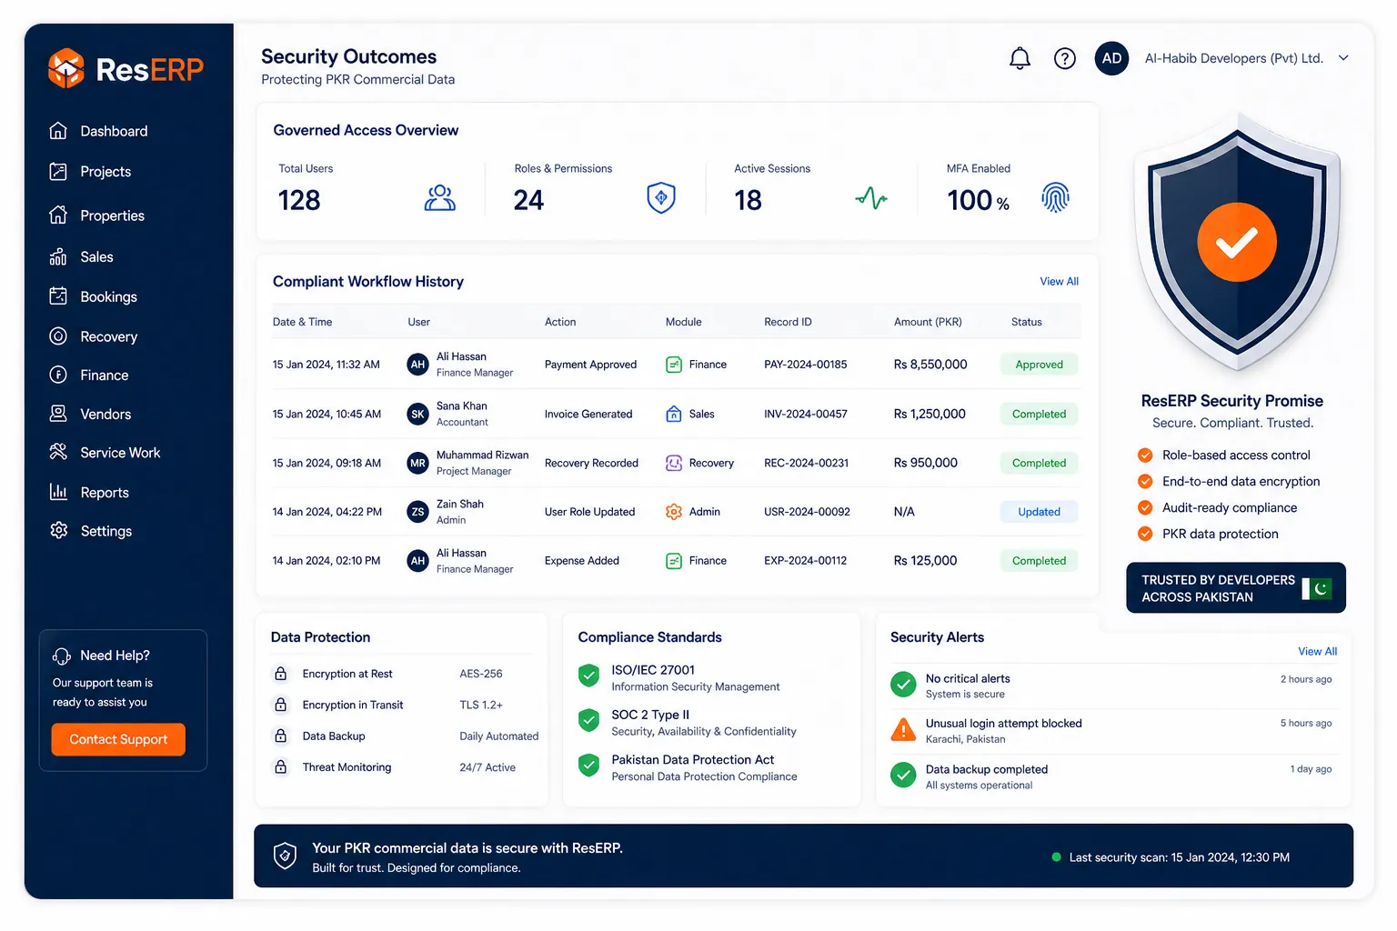
Task: Click View All in Security Alerts
Action: pos(1317,651)
